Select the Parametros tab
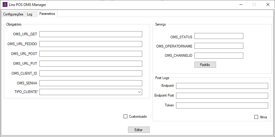This screenshot has height=137, width=275. [47, 14]
